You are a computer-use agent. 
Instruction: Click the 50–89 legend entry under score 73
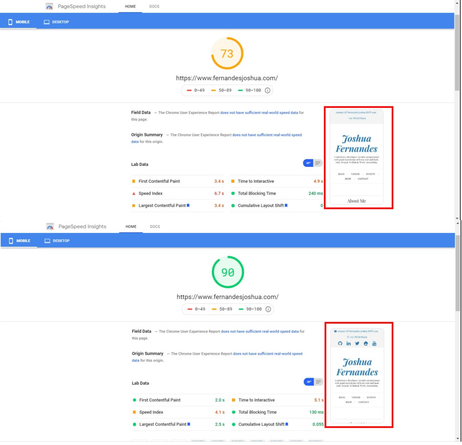pos(221,90)
